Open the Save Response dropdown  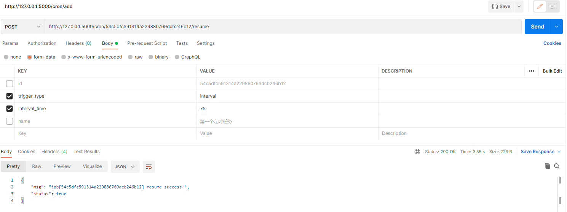pos(541,152)
